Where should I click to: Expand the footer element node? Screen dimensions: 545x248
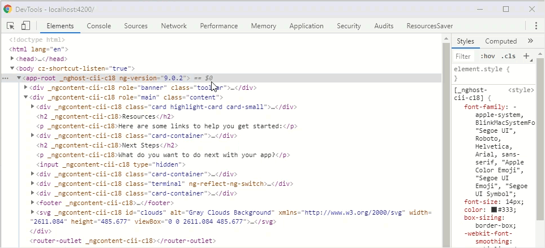[33, 203]
